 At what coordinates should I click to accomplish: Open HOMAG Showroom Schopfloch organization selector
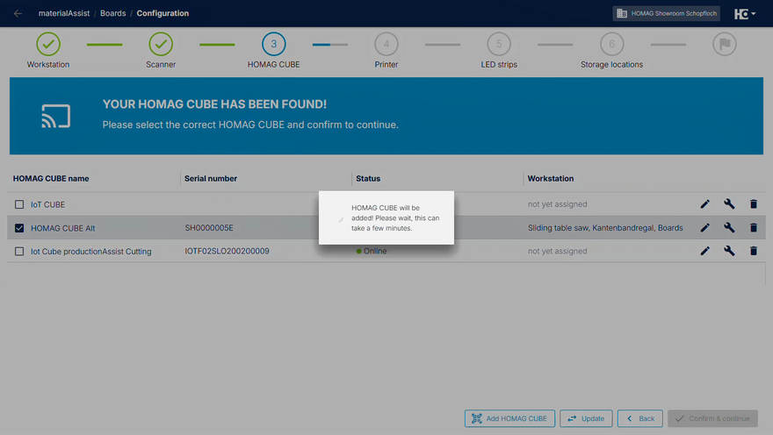pyautogui.click(x=666, y=13)
